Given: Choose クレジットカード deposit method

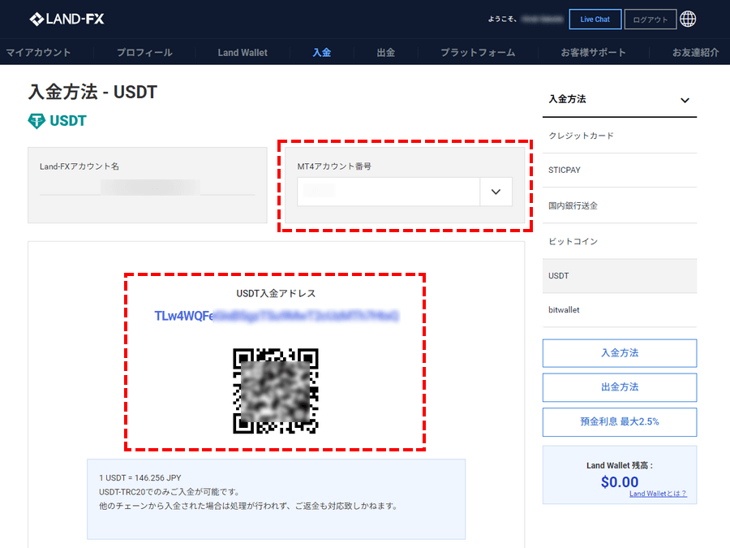Looking at the screenshot, I should [619, 136].
